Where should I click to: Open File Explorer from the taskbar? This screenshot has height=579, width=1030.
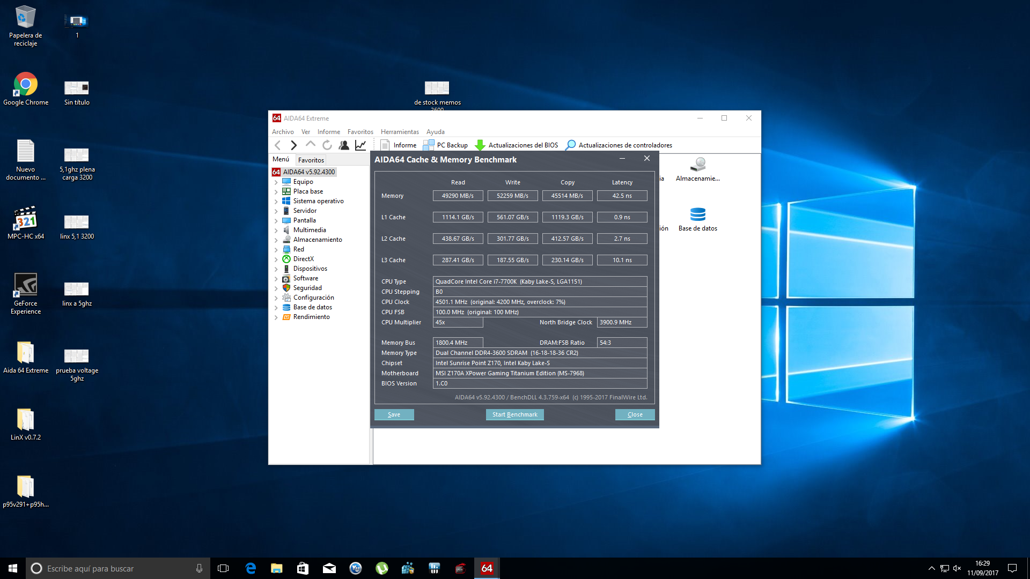pos(277,568)
